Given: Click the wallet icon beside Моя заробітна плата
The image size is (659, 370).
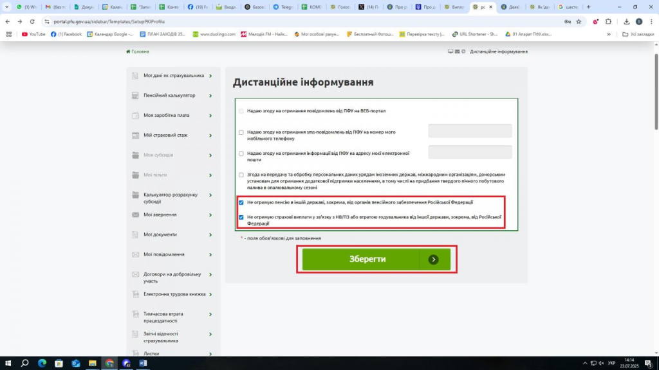Looking at the screenshot, I should pyautogui.click(x=135, y=116).
